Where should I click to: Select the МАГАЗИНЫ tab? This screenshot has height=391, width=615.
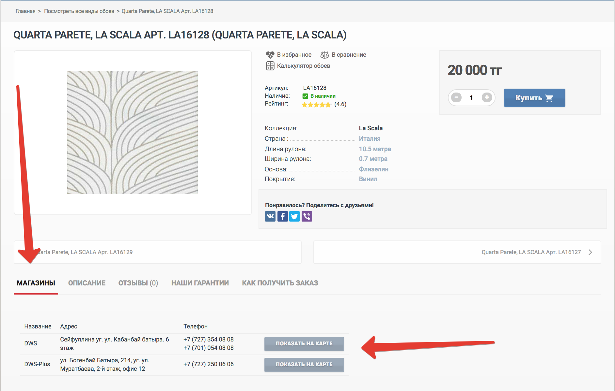36,283
